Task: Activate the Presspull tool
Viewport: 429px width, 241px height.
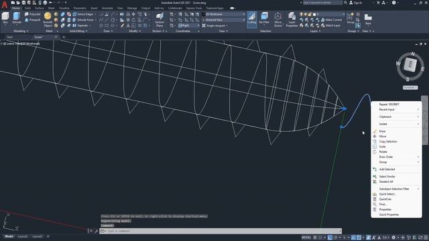Action: click(x=32, y=20)
